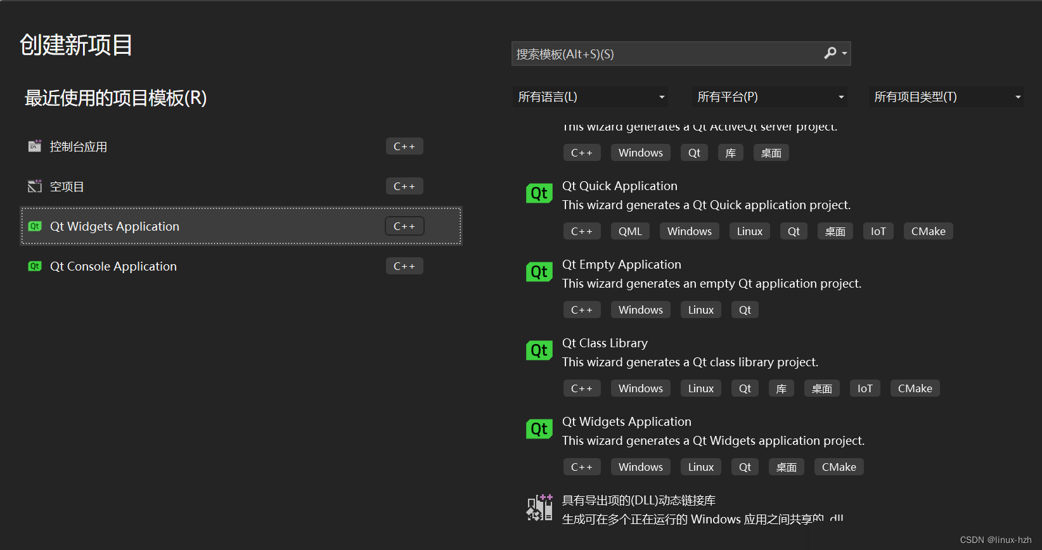Open the 所有项目类型(T) project type dropdown
Screen dimensions: 1042x550
[946, 97]
